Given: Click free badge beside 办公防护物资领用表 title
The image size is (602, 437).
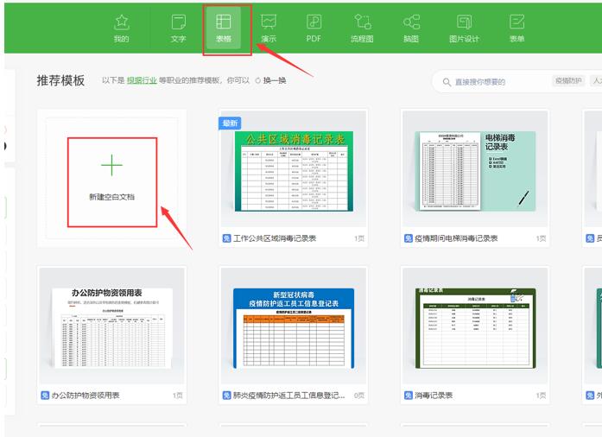Looking at the screenshot, I should point(45,396).
